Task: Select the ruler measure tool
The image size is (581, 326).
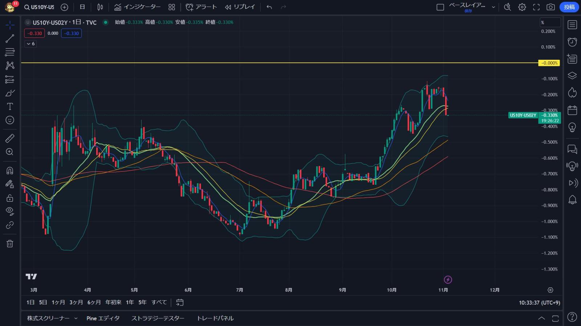Action: [x=10, y=138]
